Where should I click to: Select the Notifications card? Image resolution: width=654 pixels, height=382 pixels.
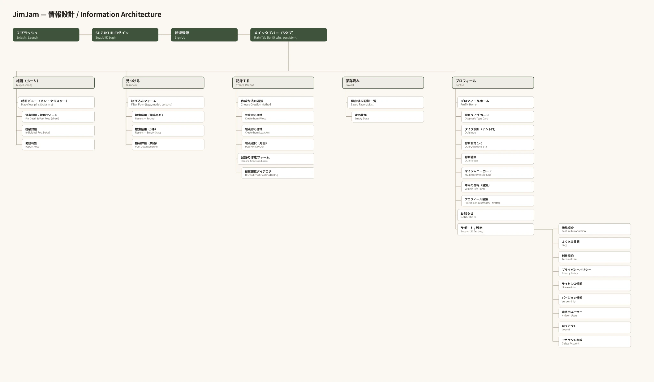[496, 215]
